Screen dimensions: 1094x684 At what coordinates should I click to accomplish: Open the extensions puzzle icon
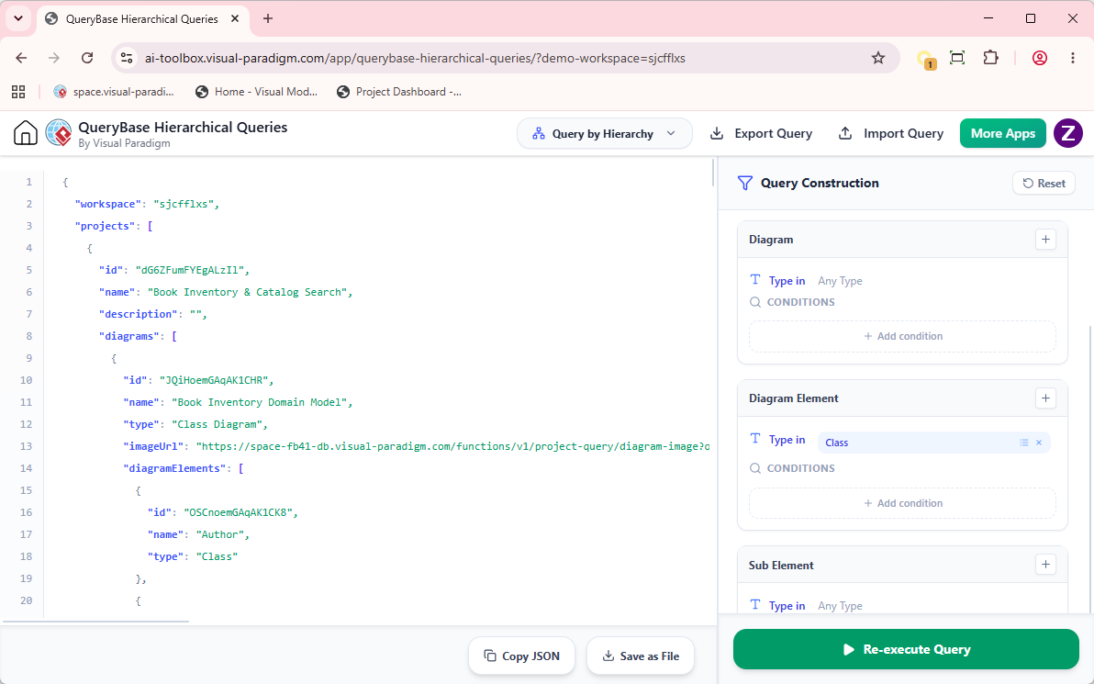990,58
